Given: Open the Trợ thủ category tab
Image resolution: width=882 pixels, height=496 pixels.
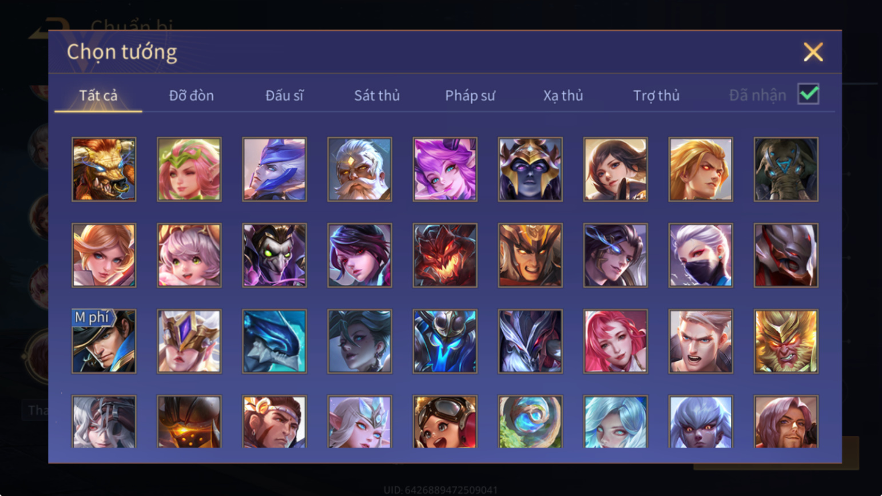Looking at the screenshot, I should (x=656, y=96).
